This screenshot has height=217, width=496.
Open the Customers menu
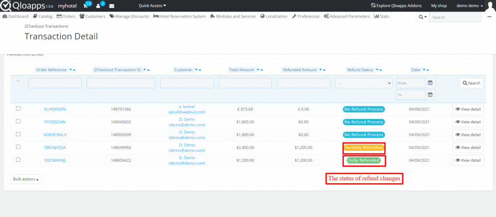93,16
